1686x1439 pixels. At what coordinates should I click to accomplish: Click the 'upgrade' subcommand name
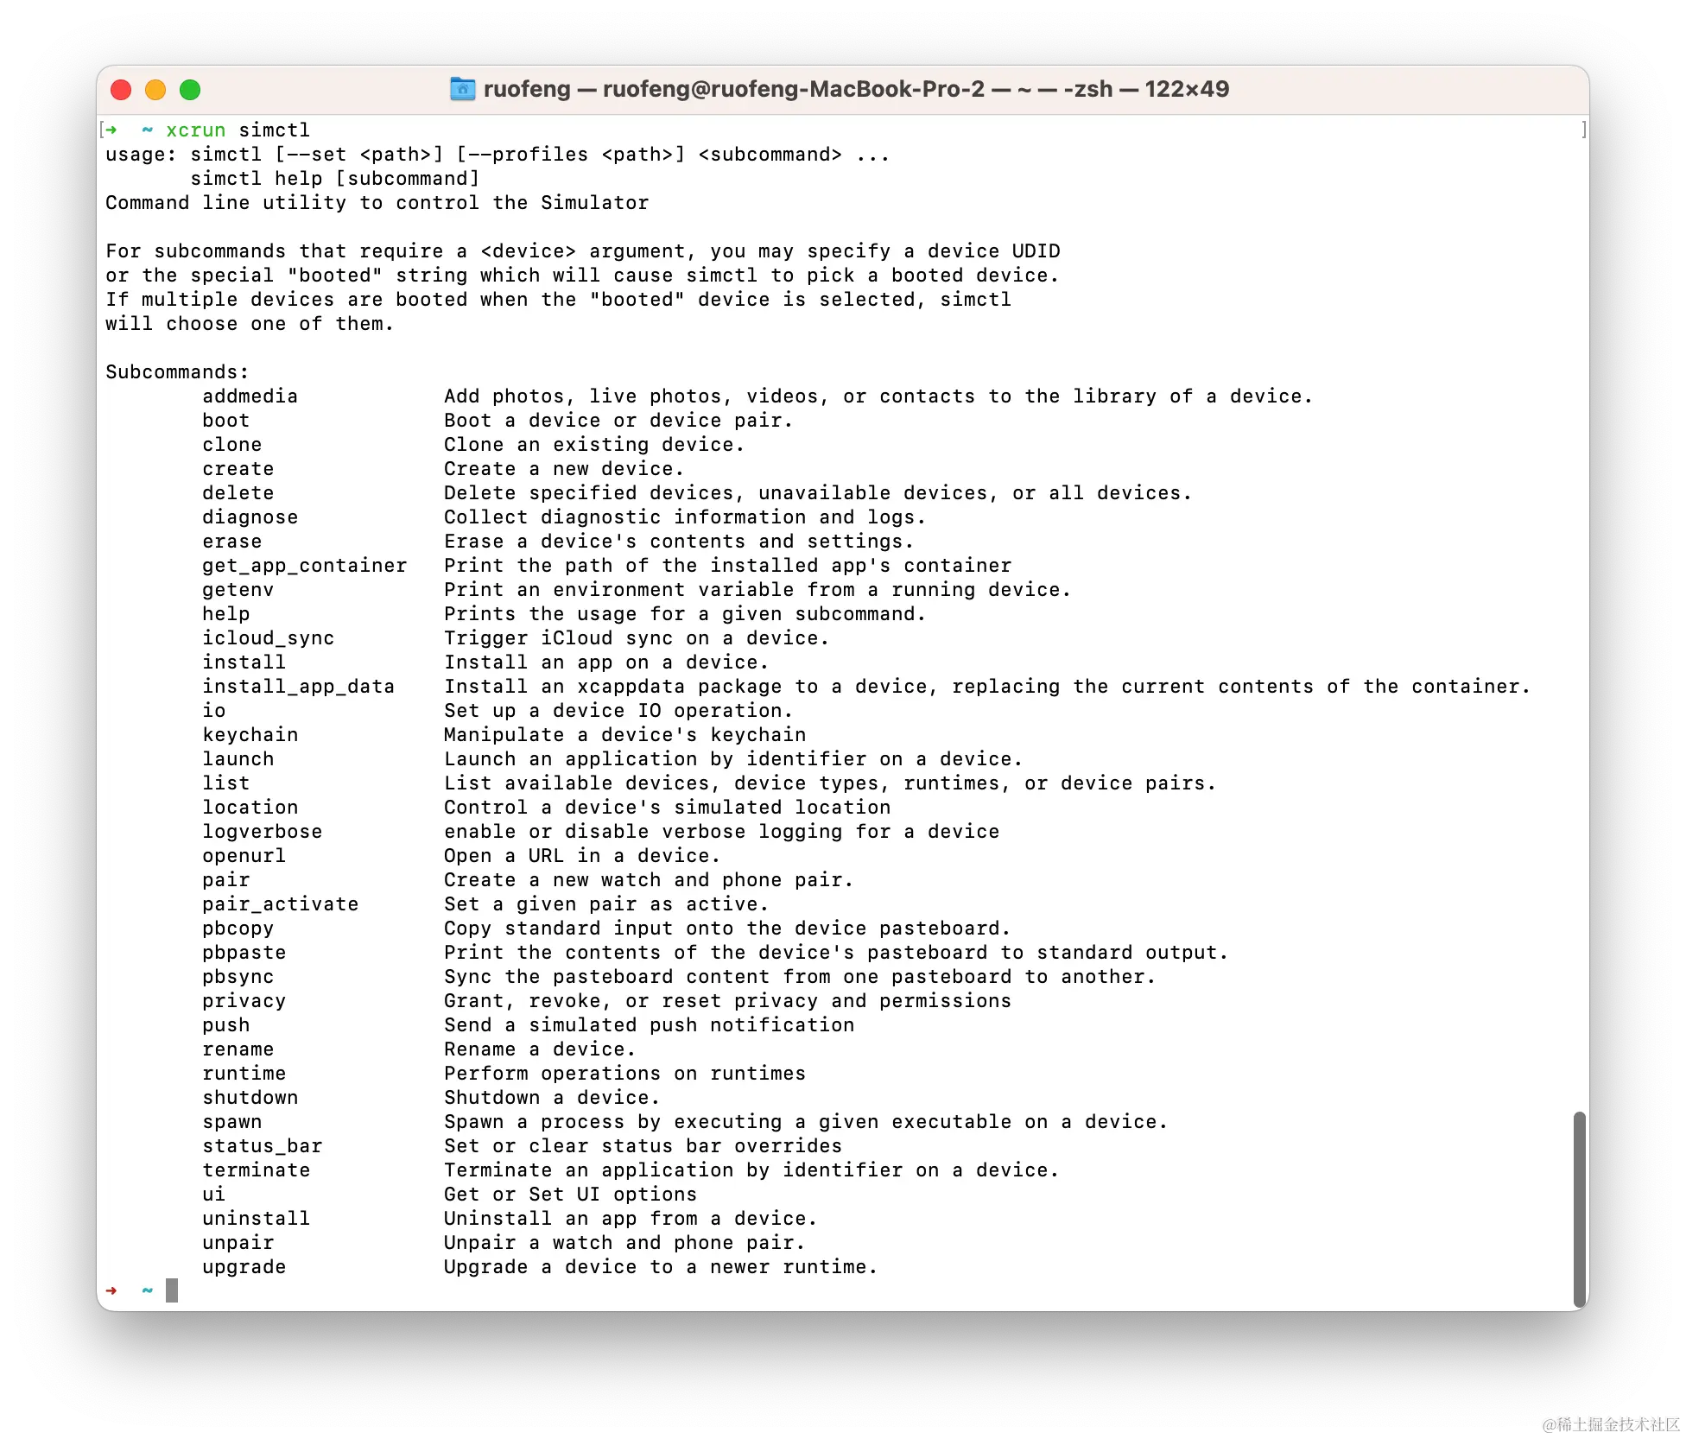coord(244,1267)
